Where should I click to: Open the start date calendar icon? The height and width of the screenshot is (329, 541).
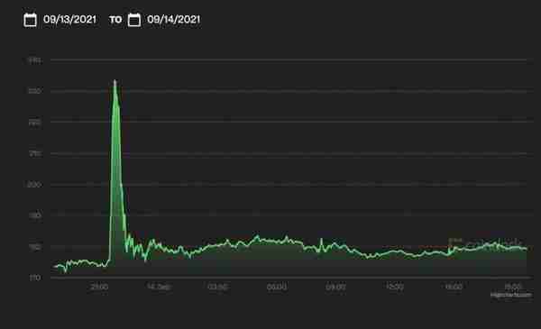(30, 20)
